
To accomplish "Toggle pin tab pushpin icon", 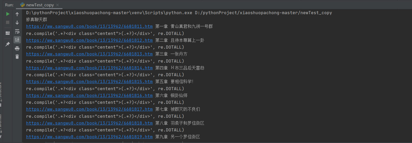I will [8, 44].
